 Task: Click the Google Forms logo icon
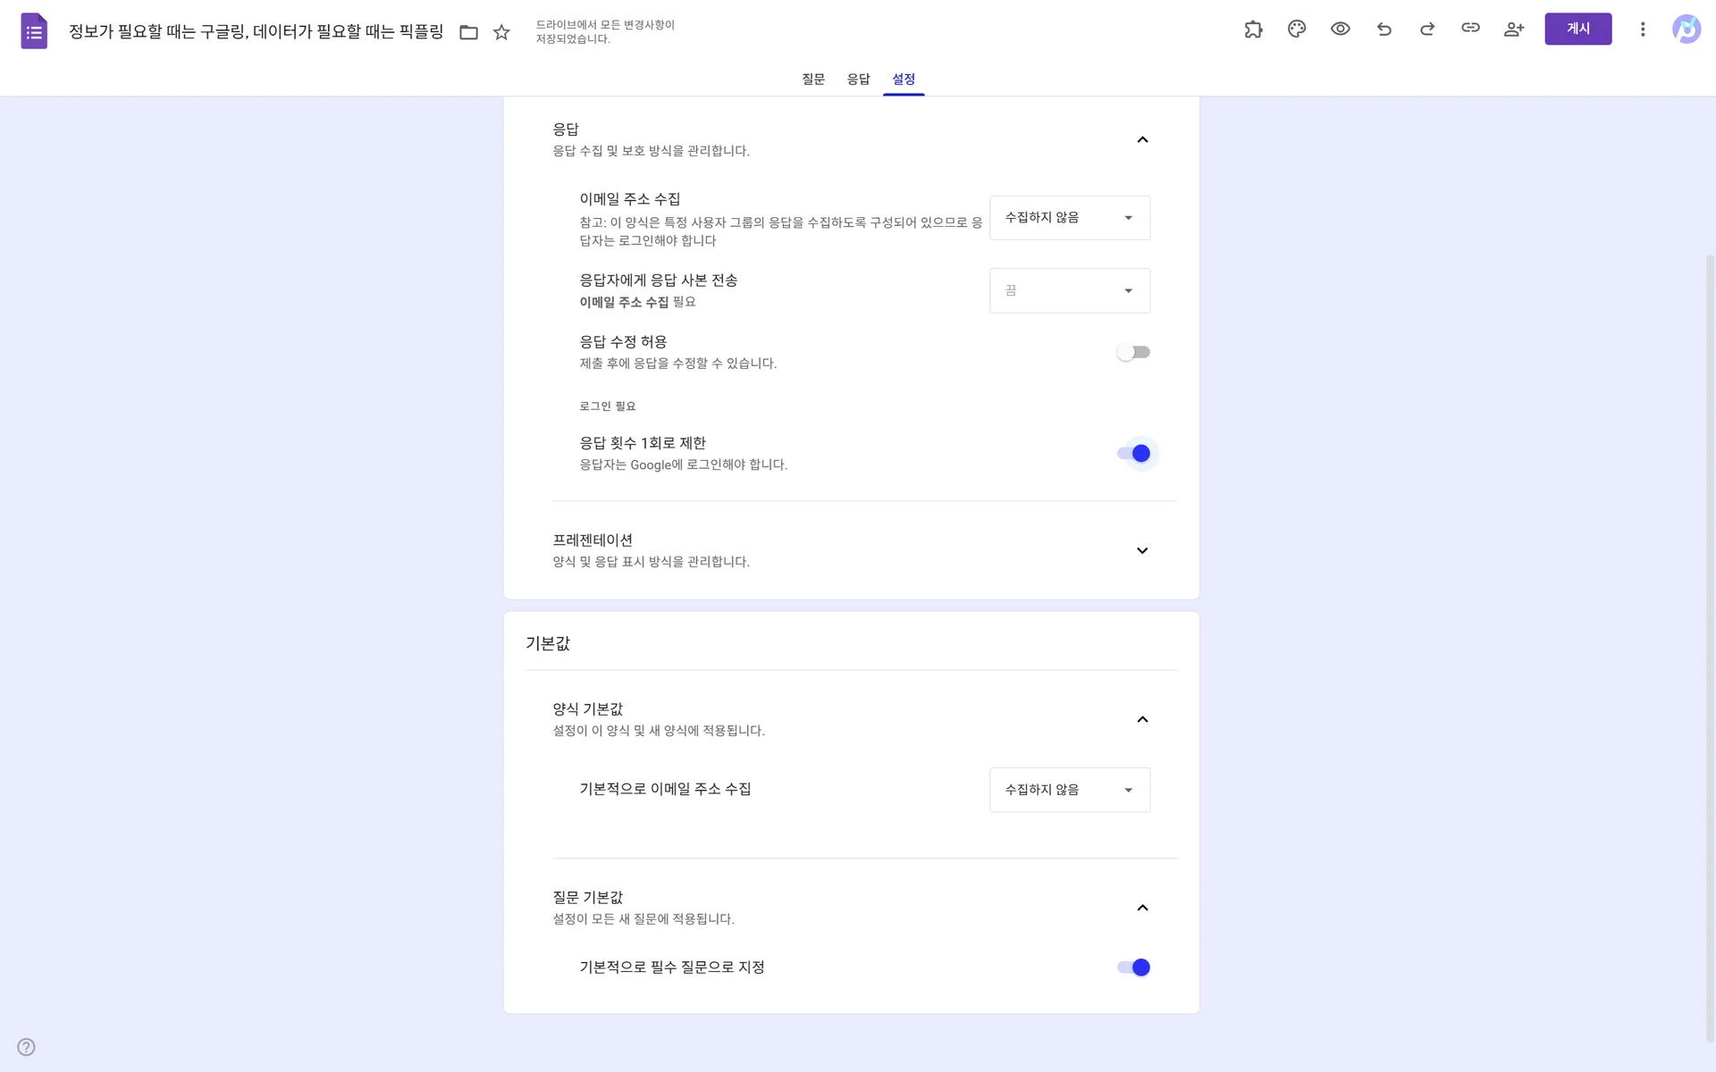pos(34,30)
